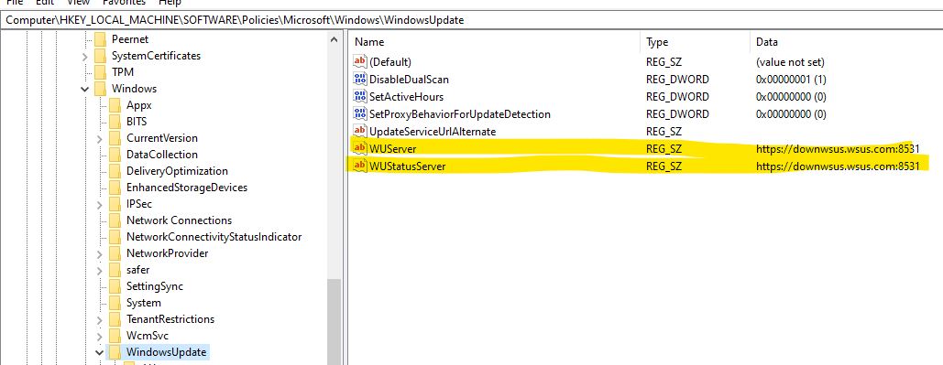Expand the safer key
This screenshot has height=365, width=943.
click(99, 270)
